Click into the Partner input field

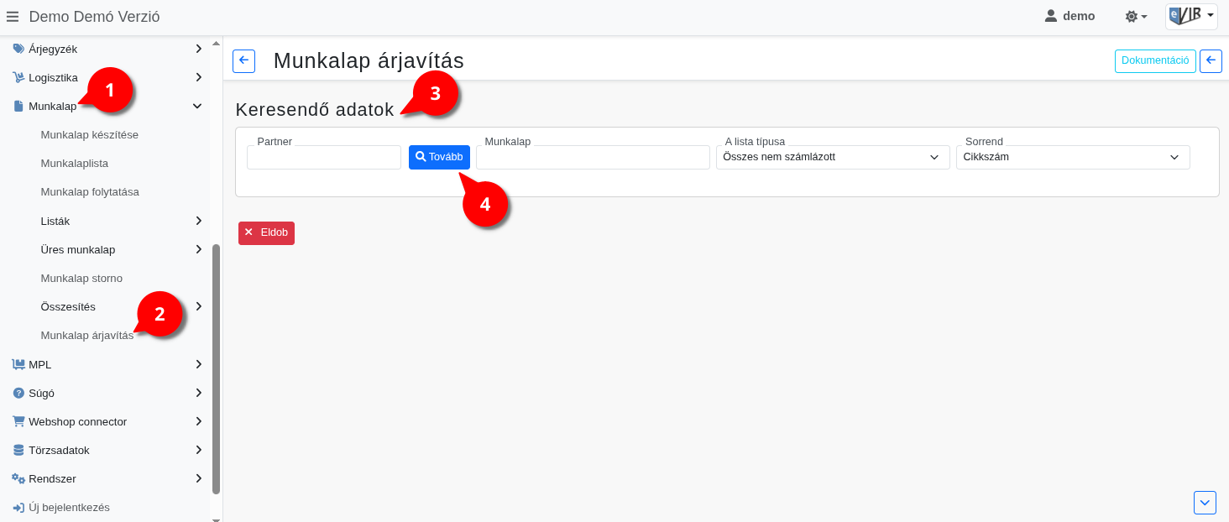(x=323, y=157)
